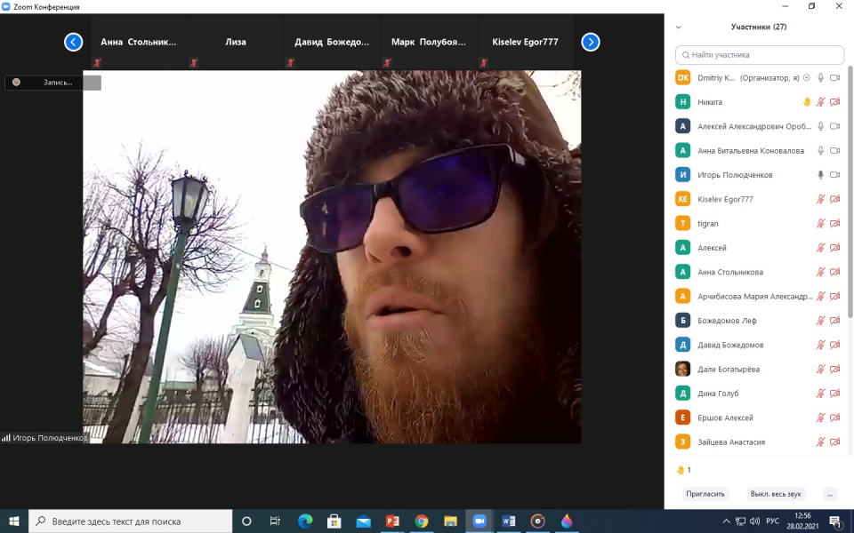
Task: Click the taskbar volume icon
Action: pos(755,521)
